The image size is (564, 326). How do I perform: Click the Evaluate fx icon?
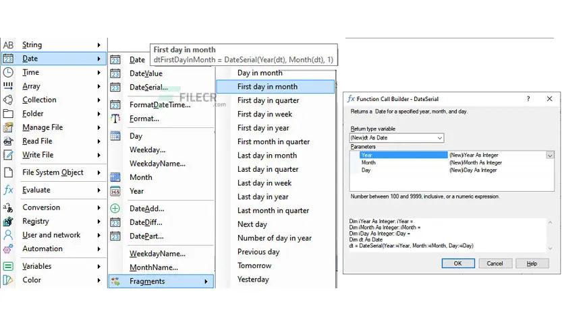pyautogui.click(x=8, y=190)
